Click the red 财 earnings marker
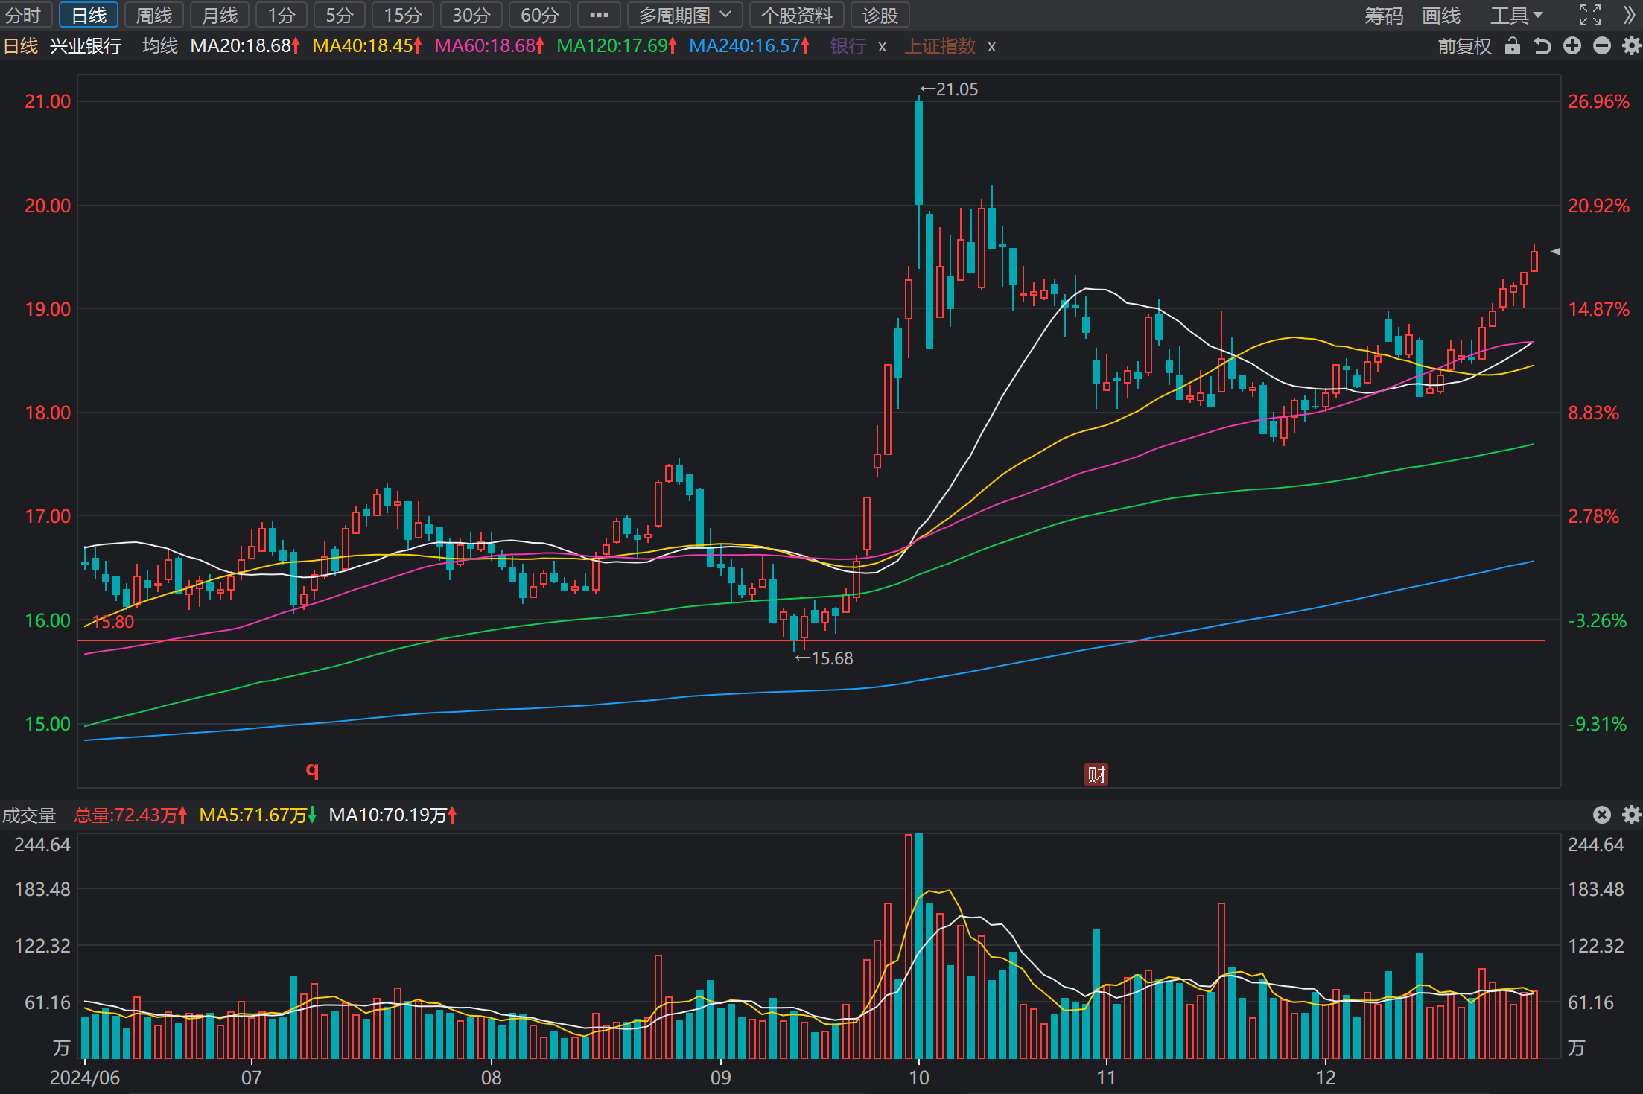The image size is (1643, 1094). pyautogui.click(x=1096, y=775)
